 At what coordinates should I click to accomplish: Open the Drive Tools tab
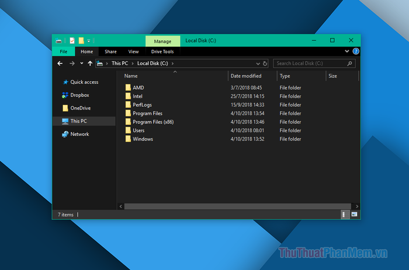(162, 51)
